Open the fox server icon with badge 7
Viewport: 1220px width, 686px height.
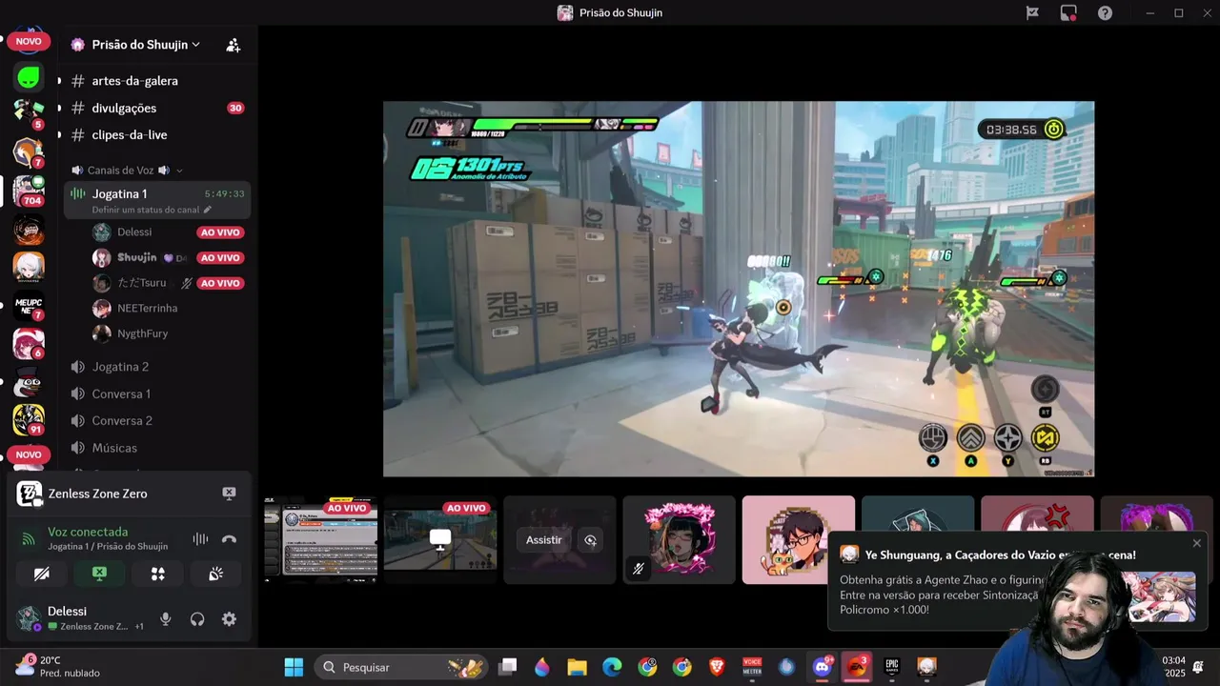click(29, 152)
